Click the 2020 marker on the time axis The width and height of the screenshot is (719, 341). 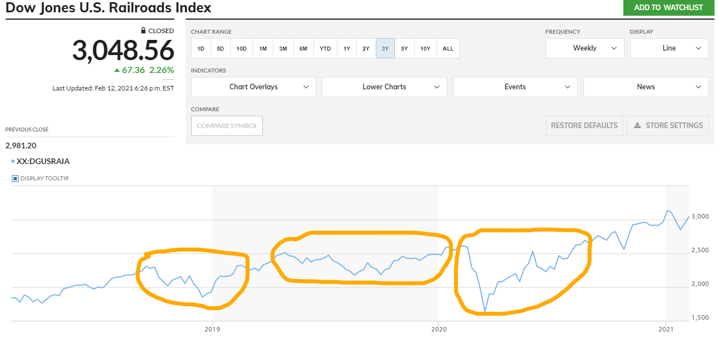[438, 330]
